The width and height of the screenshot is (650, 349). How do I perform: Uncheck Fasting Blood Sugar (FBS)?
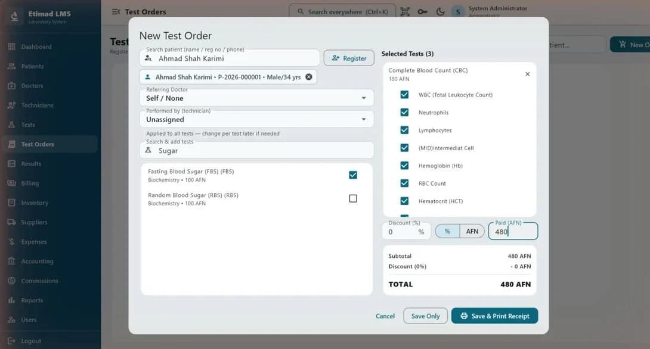click(353, 174)
